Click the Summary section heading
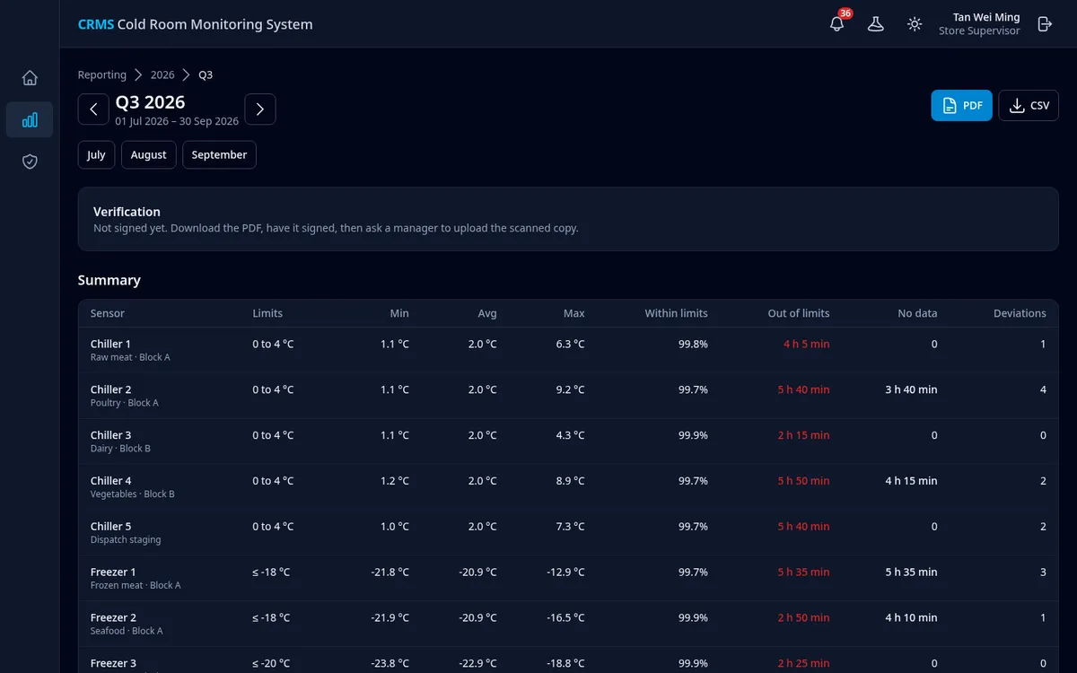1077x673 pixels. tap(109, 280)
